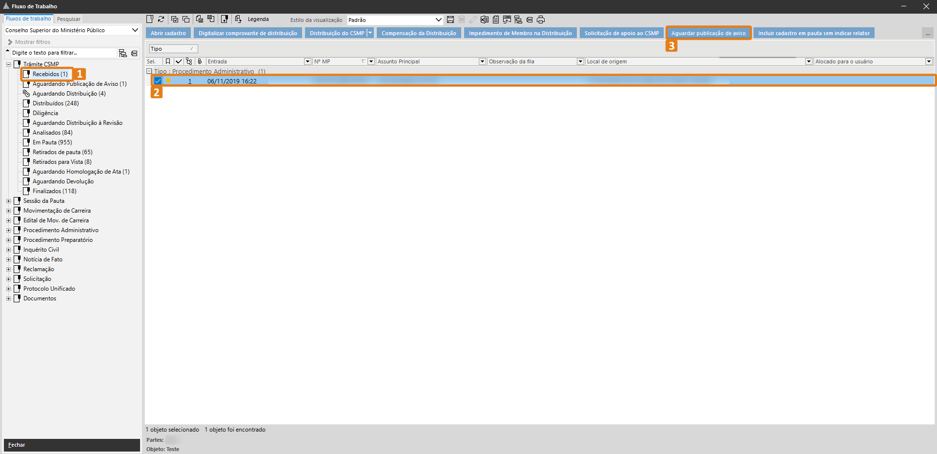
Task: Click the 06/11/2019 16:22 entry cell
Action: pos(232,81)
